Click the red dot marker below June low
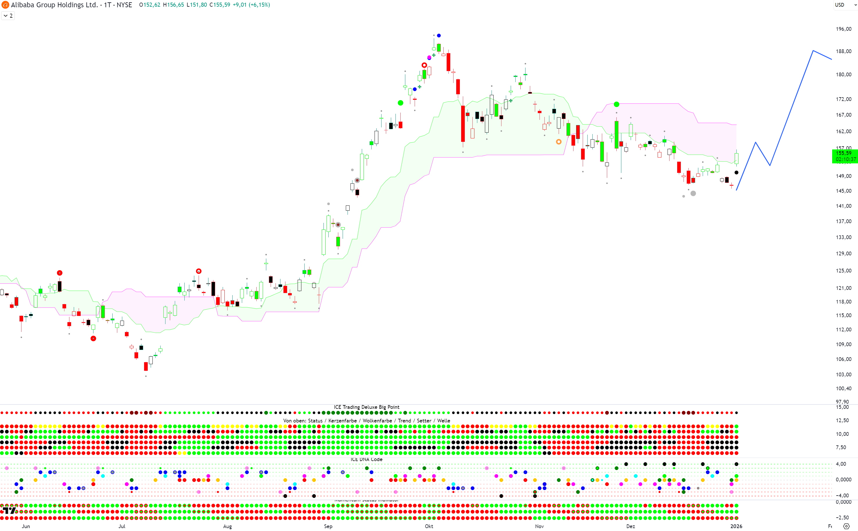Image resolution: width=858 pixels, height=531 pixels. click(x=93, y=339)
